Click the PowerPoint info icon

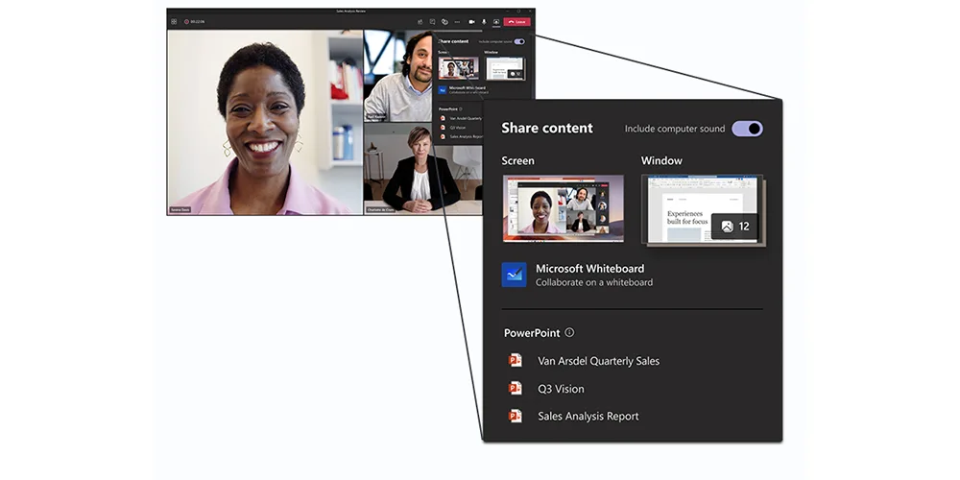pos(569,332)
